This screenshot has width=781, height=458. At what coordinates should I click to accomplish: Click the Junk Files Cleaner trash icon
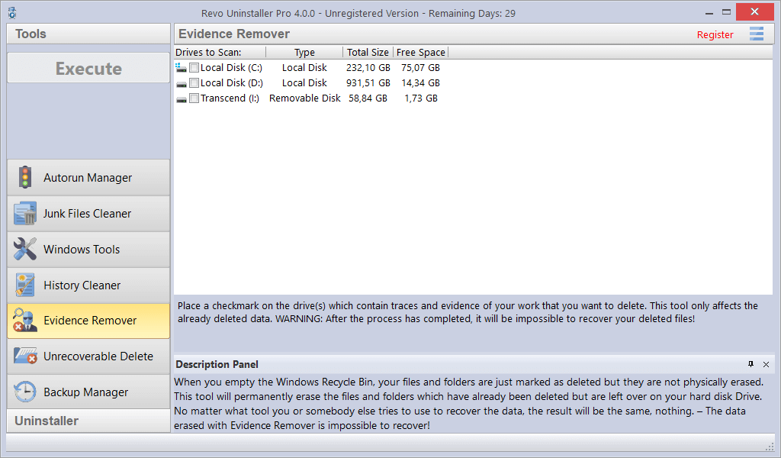[x=25, y=213]
